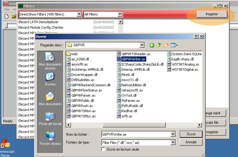Click the seek slider thumb in the main window
Screen dimensions: 238x157
[6, 25]
